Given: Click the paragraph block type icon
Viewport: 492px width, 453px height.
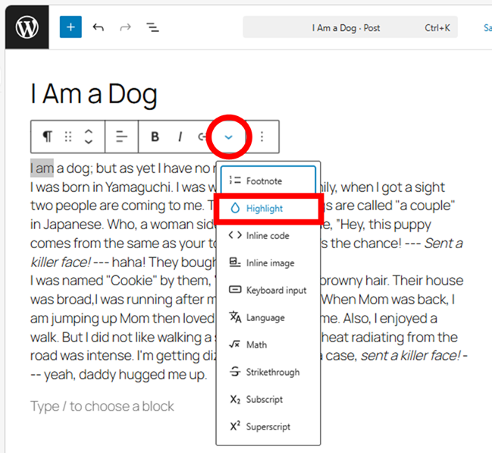Looking at the screenshot, I should point(48,137).
